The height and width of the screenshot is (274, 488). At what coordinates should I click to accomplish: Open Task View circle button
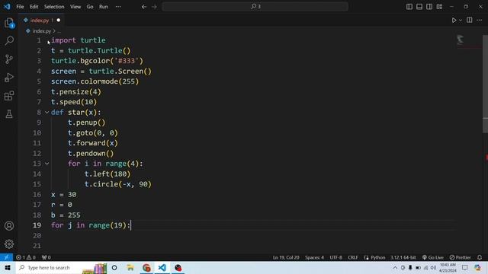pyautogui.click(x=114, y=268)
